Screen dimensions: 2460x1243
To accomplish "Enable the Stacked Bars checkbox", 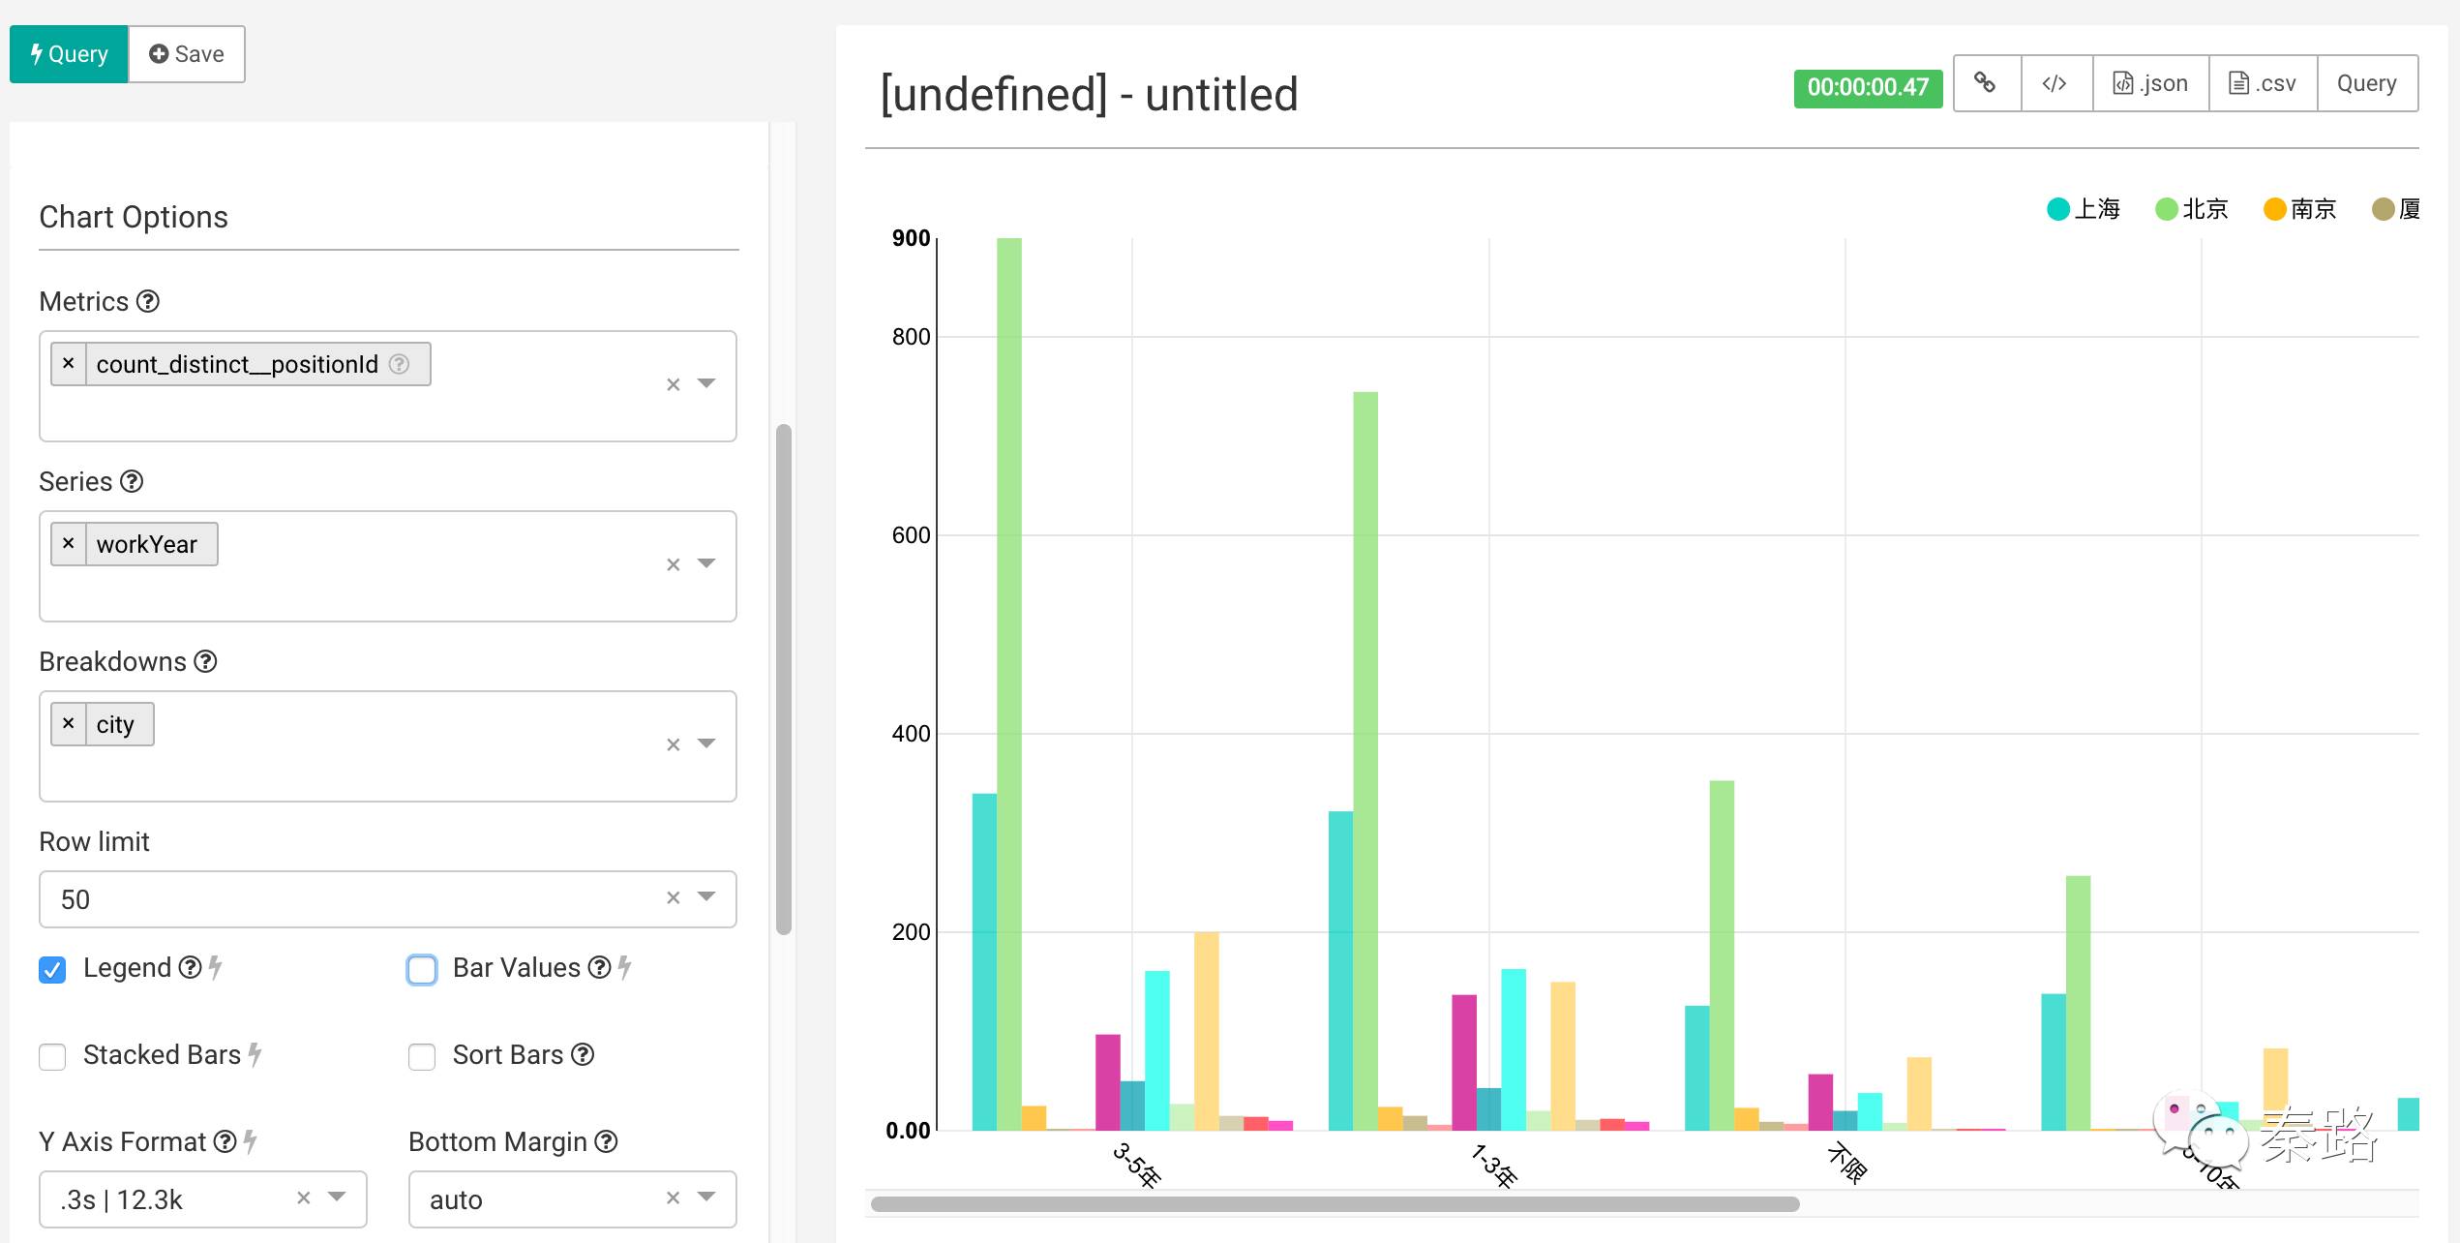I will 52,1056.
